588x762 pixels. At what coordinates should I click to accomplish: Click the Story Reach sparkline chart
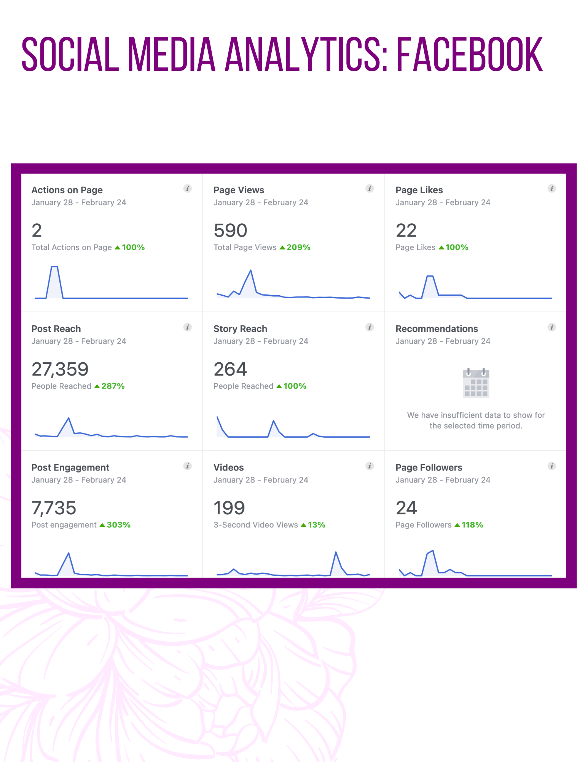click(293, 427)
